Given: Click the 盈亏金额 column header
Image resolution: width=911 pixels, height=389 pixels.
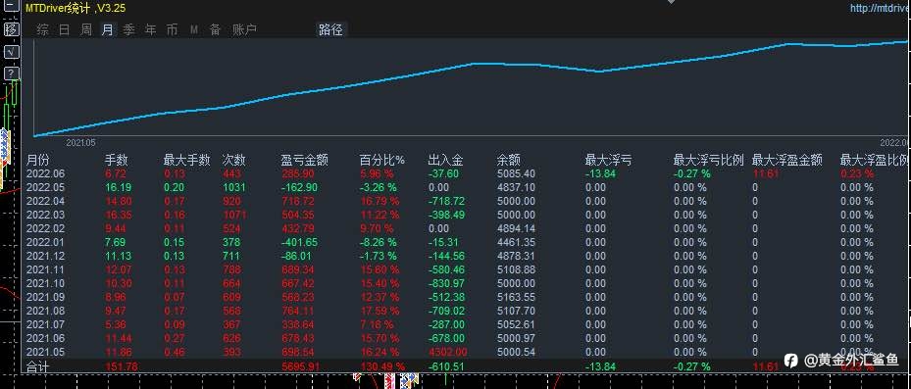Looking at the screenshot, I should 304,160.
